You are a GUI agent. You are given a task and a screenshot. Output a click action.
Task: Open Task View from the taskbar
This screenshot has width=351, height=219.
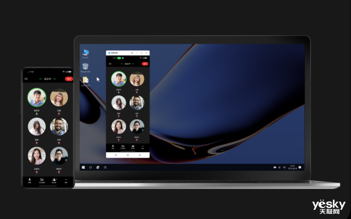point(105,167)
